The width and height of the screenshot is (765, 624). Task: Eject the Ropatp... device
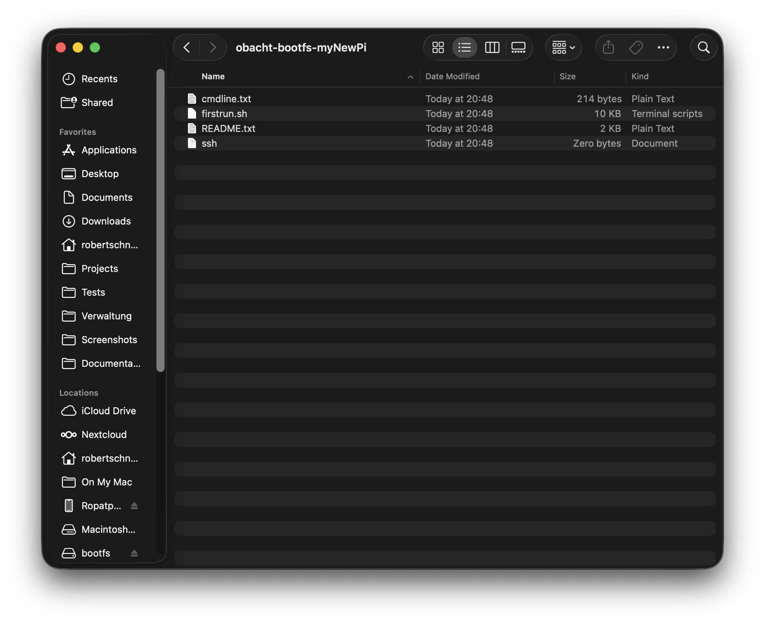[135, 506]
